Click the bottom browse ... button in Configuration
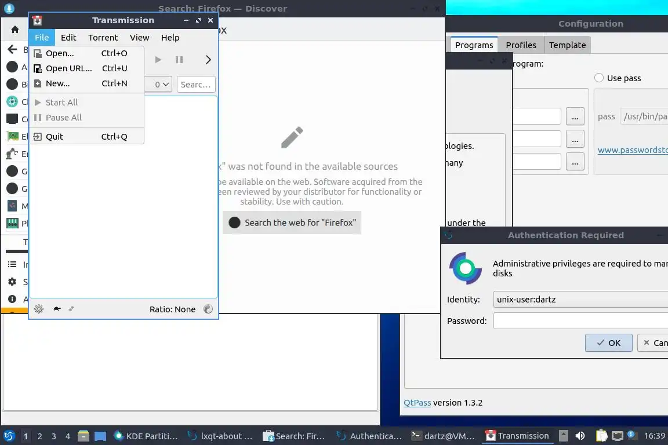Image resolution: width=668 pixels, height=445 pixels. tap(575, 162)
